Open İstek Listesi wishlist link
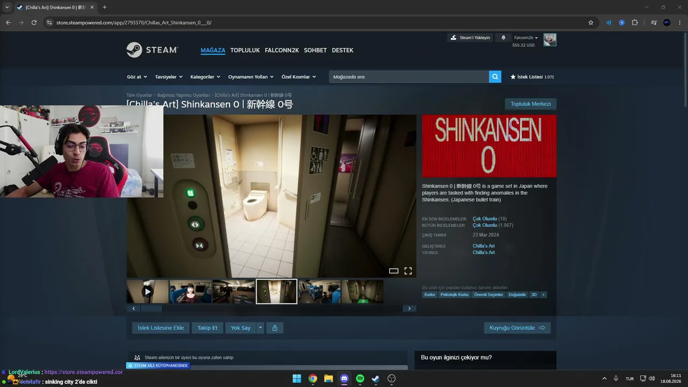Viewport: 688px width, 387px height. [x=532, y=77]
